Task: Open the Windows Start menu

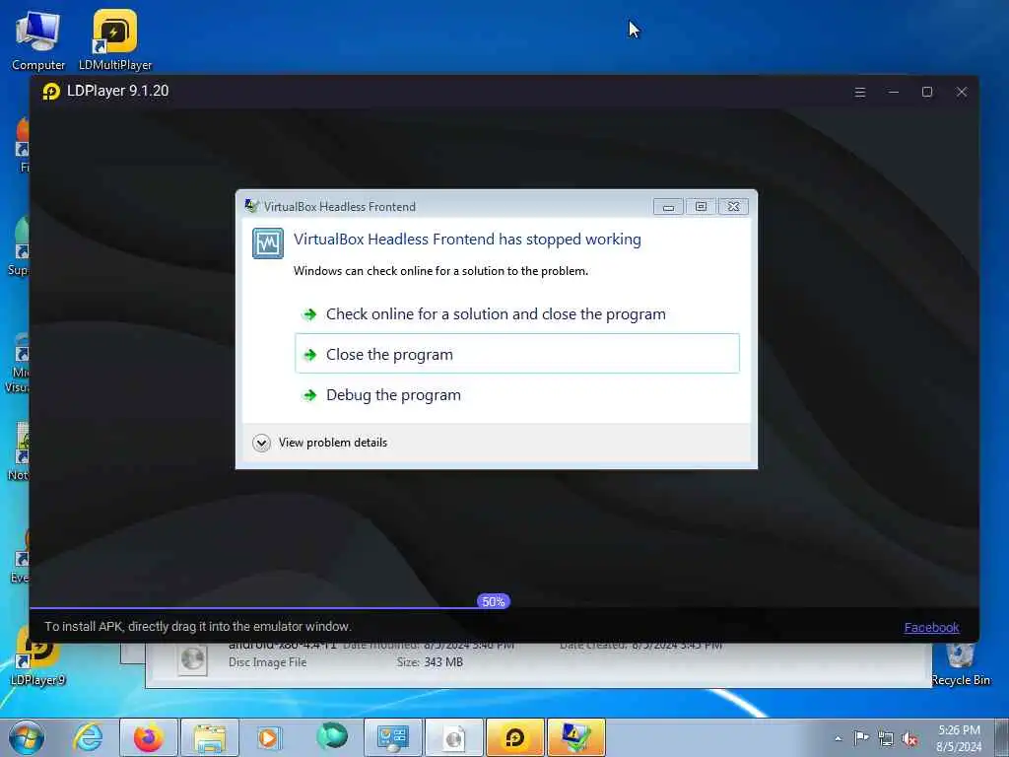Action: click(x=27, y=737)
